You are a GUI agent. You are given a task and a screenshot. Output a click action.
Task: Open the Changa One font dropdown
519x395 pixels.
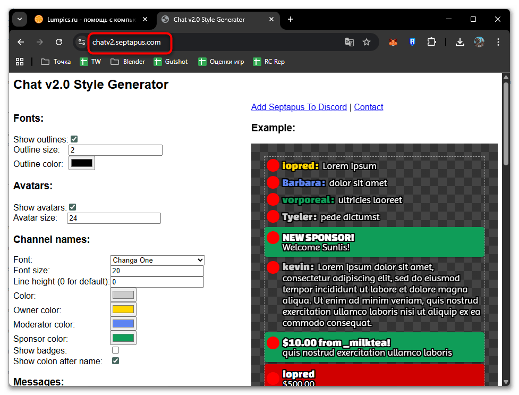[157, 260]
